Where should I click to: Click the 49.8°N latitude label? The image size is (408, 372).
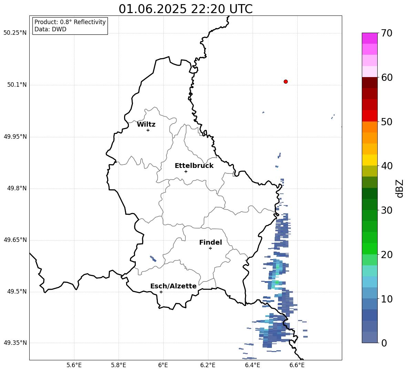click(17, 188)
